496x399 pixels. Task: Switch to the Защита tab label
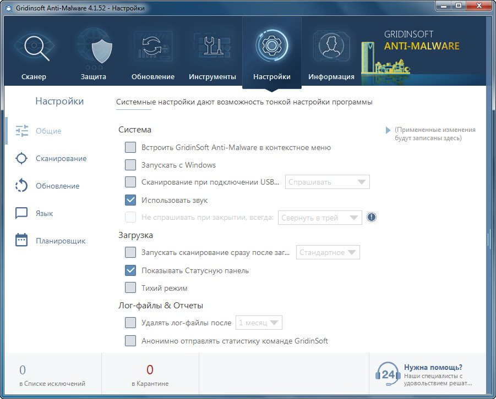click(x=94, y=77)
